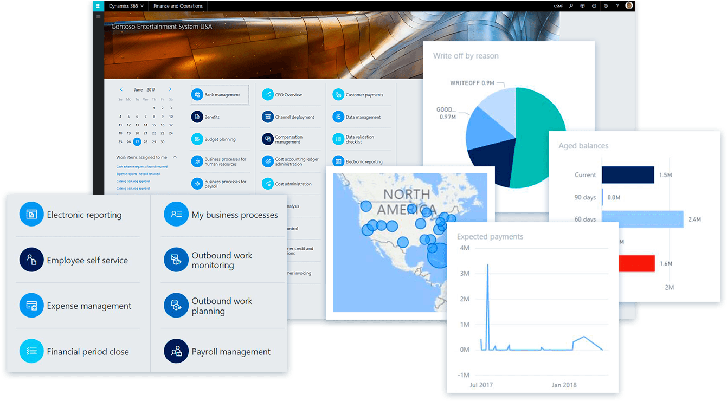The width and height of the screenshot is (727, 401).
Task: Open the Budget planning workspace icon
Action: 197,139
